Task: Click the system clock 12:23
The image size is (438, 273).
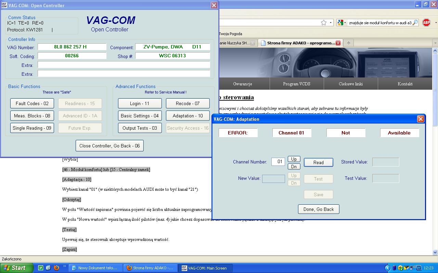Action: [x=429, y=268]
